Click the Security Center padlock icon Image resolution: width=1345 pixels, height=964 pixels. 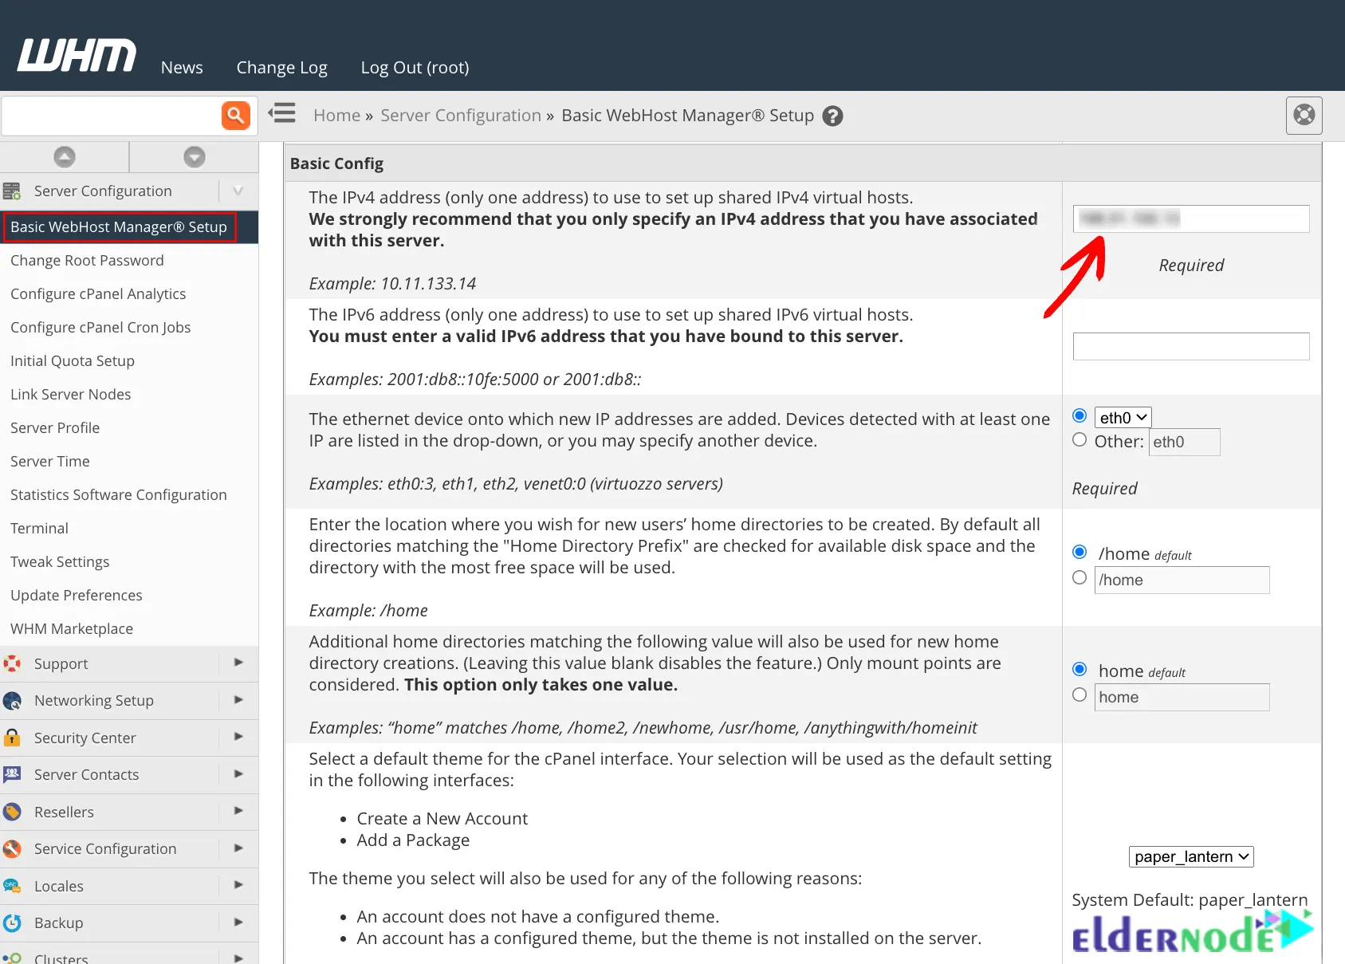point(12,738)
